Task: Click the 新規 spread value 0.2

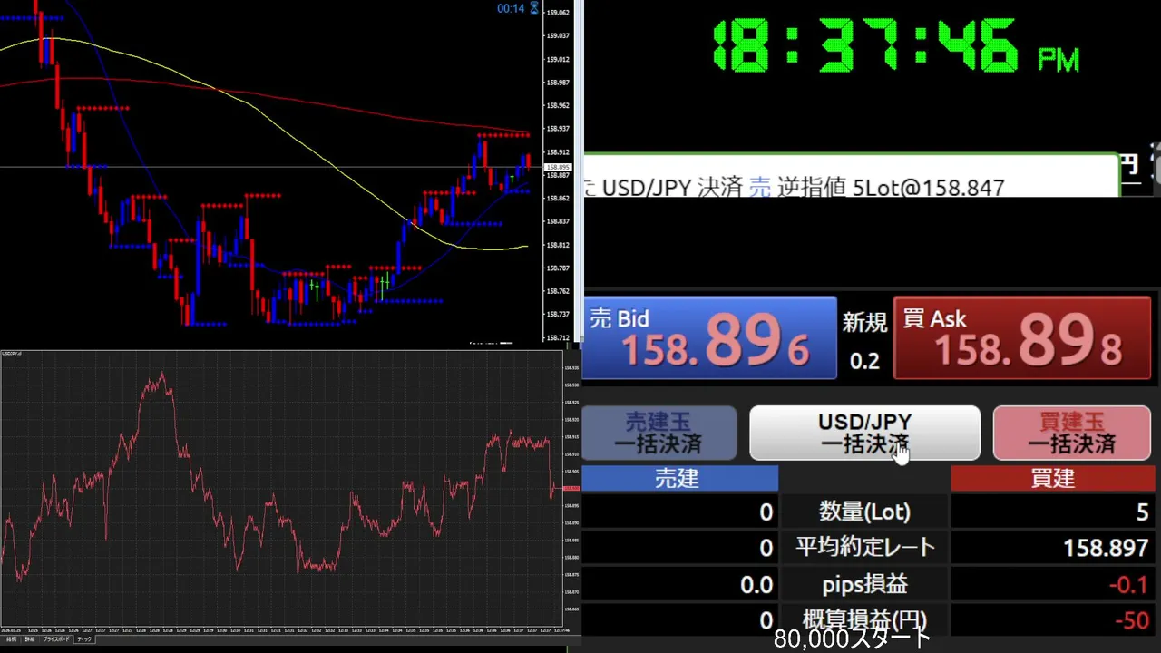Action: click(x=864, y=361)
